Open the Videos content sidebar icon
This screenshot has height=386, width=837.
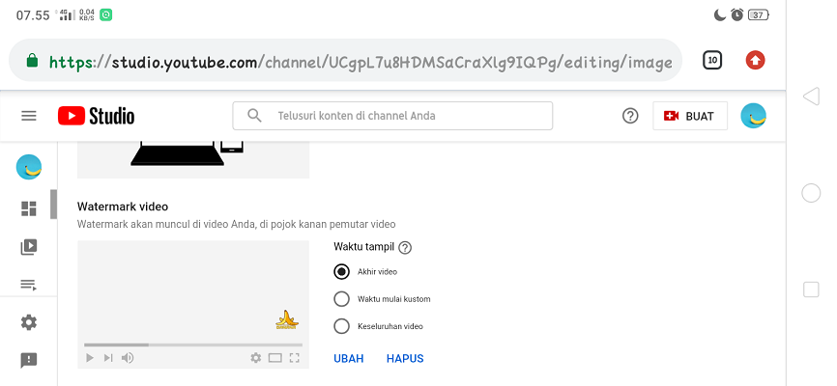pyautogui.click(x=29, y=247)
